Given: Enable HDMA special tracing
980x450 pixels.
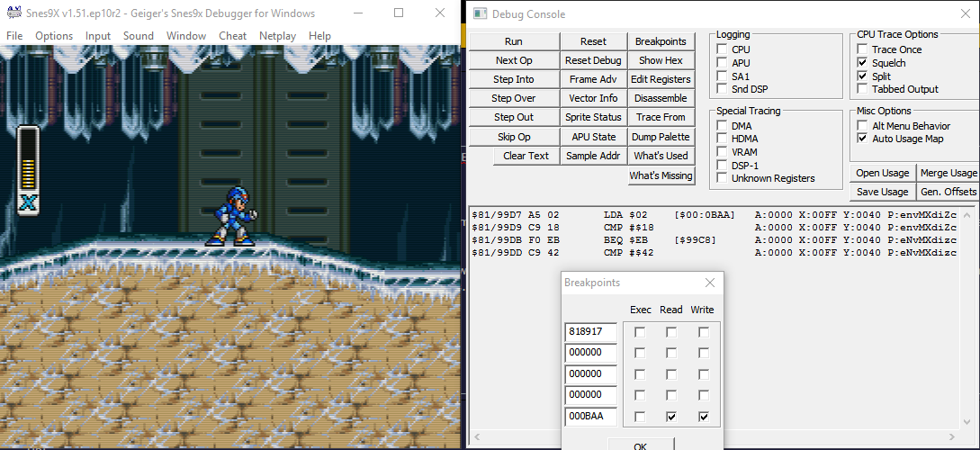Looking at the screenshot, I should (722, 139).
